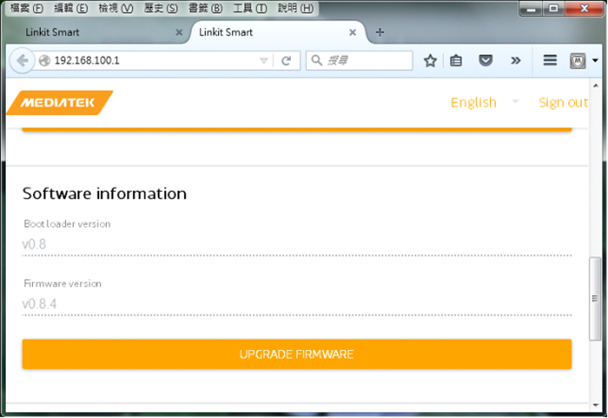The height and width of the screenshot is (418, 608).
Task: Close the browser window
Action: [x=584, y=8]
